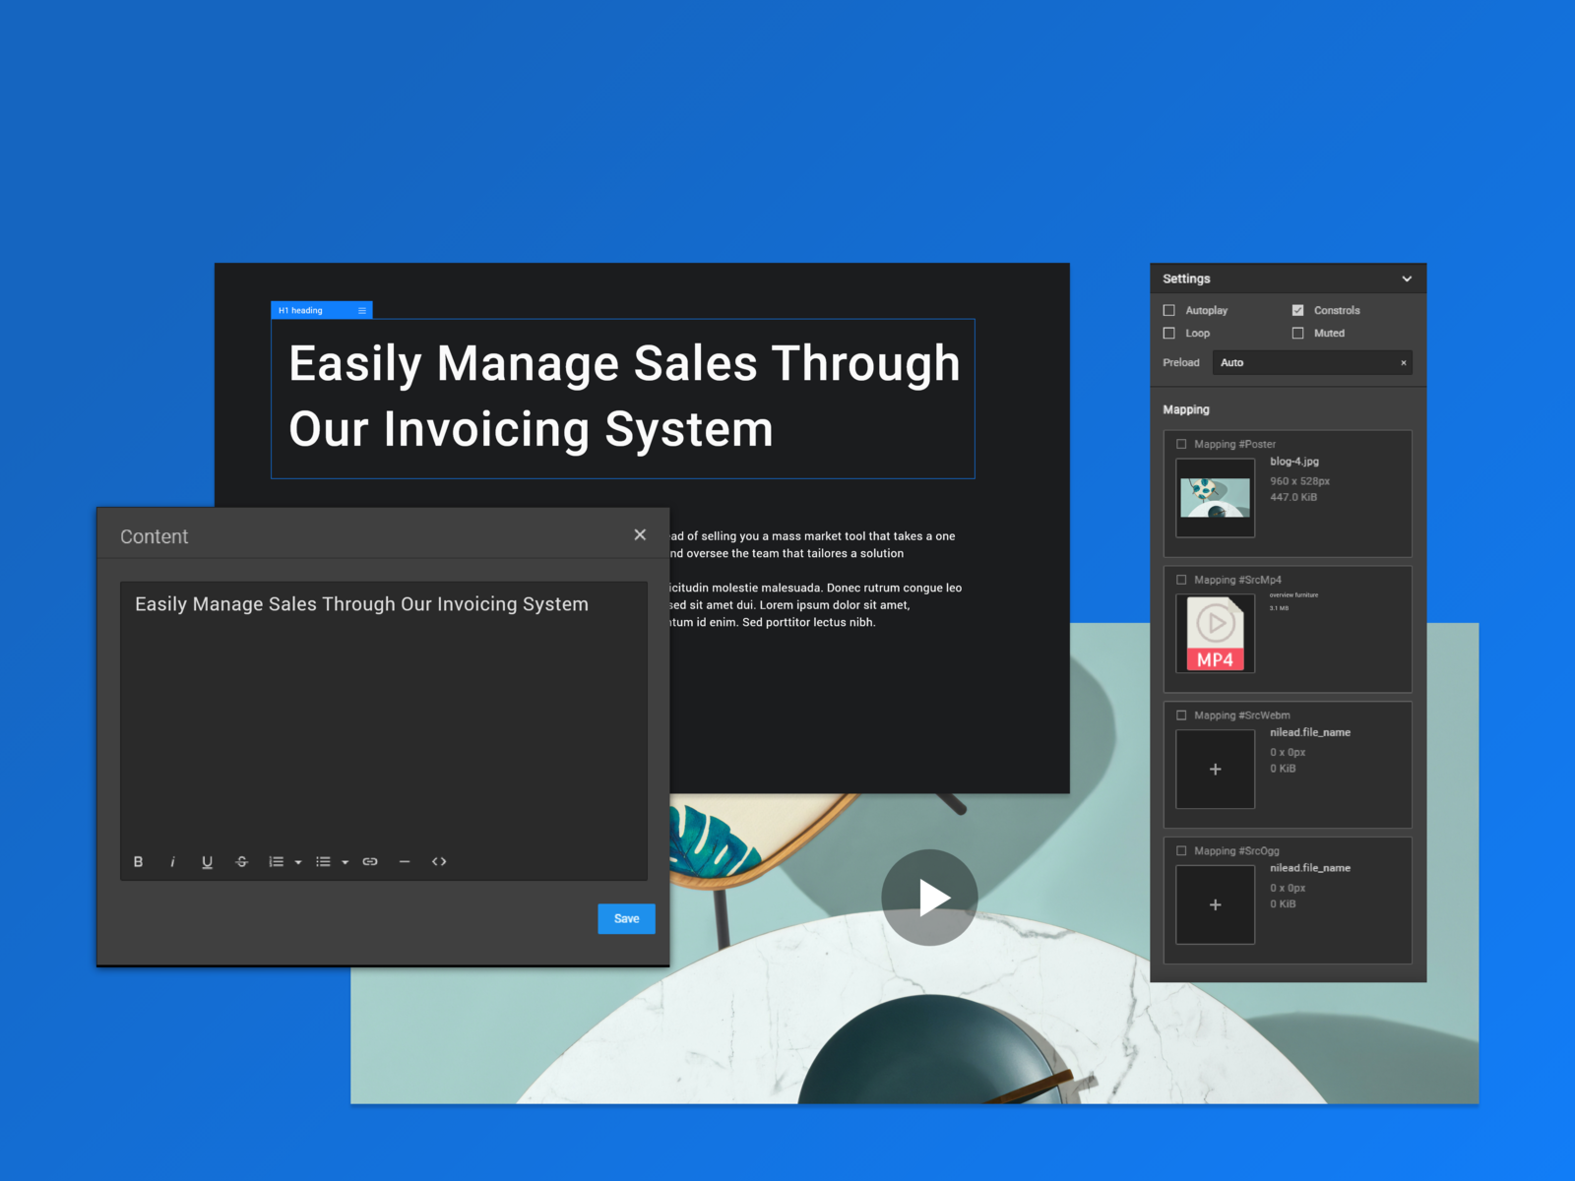Apply strikethrough formatting in the editor
1575x1181 pixels.
(x=242, y=862)
